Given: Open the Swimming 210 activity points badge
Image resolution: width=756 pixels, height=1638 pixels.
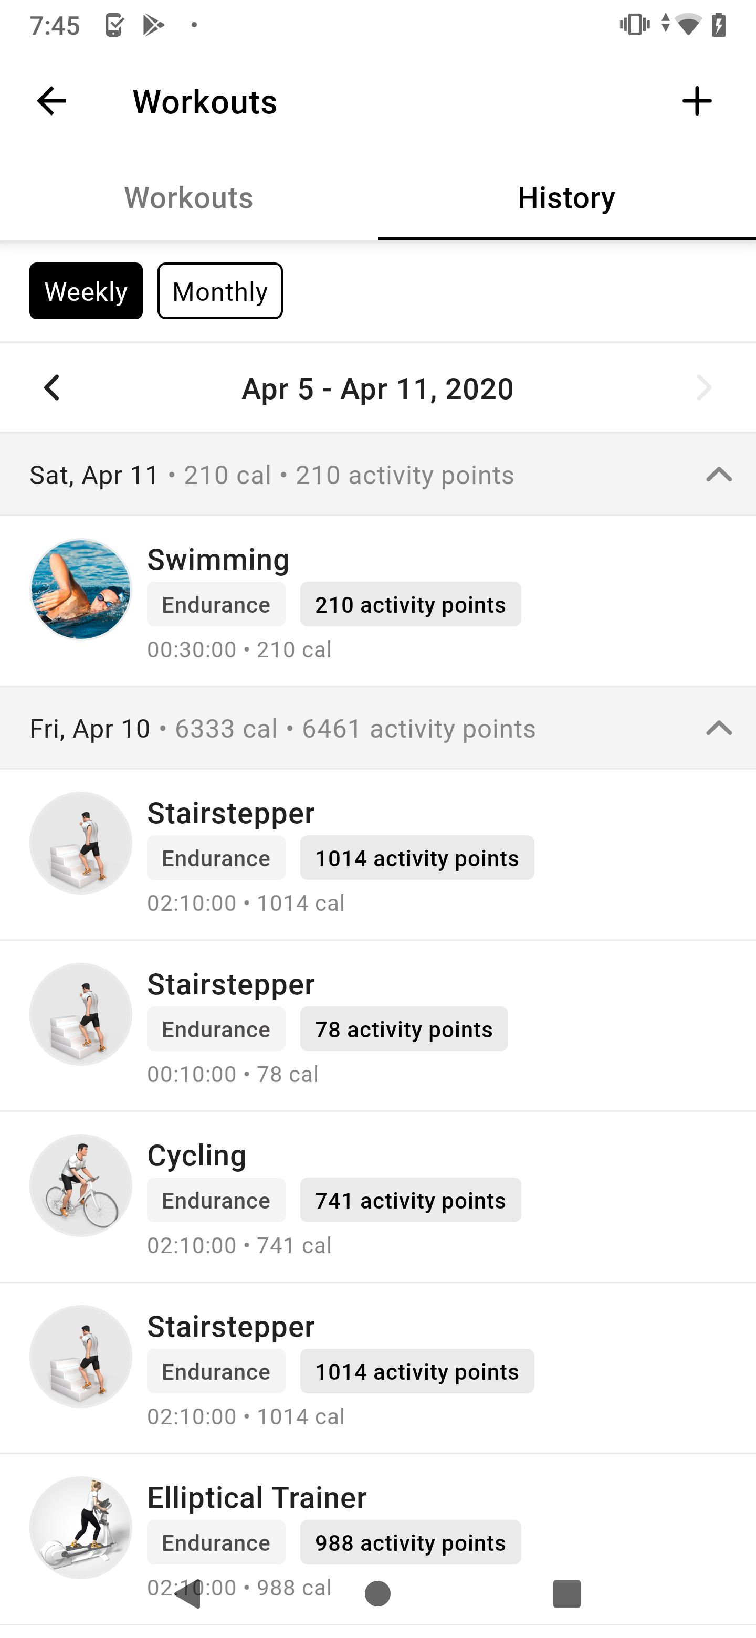Looking at the screenshot, I should 411,604.
